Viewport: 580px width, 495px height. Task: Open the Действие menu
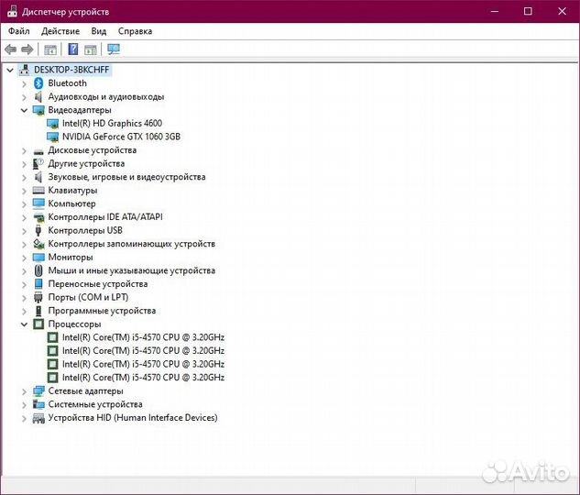pyautogui.click(x=60, y=31)
